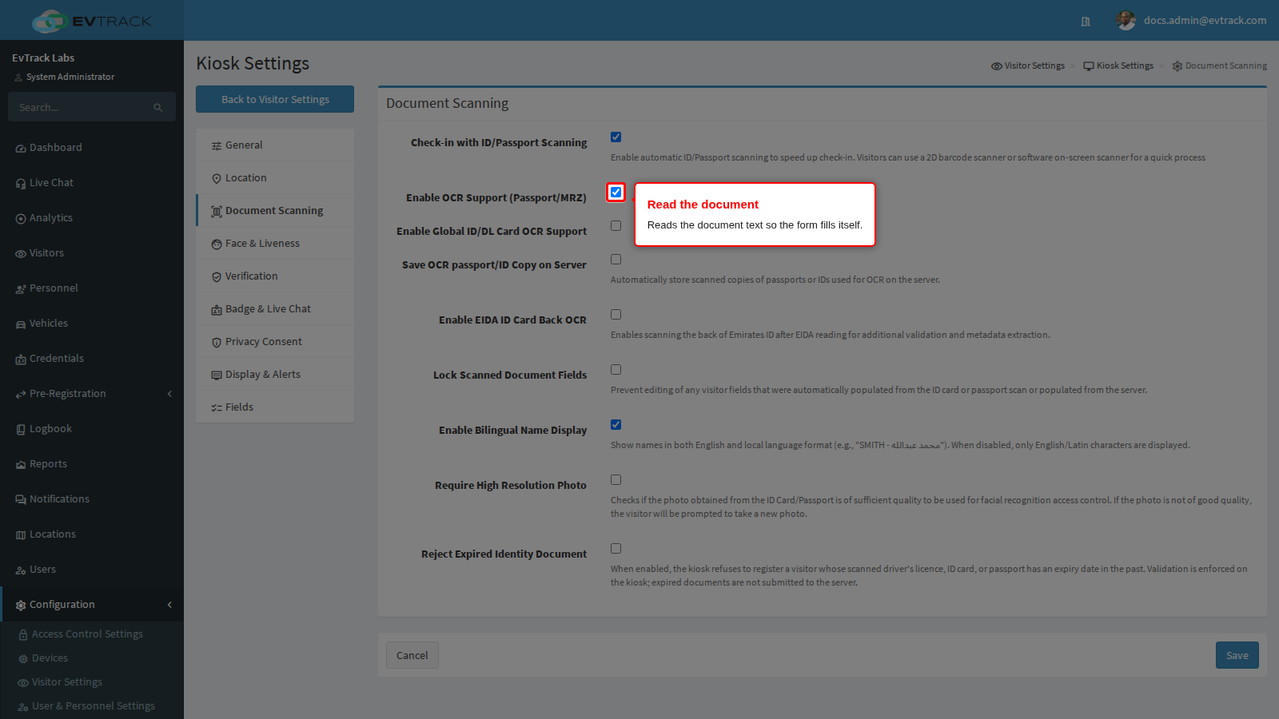Enable Reject Expired Identity Document checkbox
The height and width of the screenshot is (719, 1279).
tap(616, 549)
